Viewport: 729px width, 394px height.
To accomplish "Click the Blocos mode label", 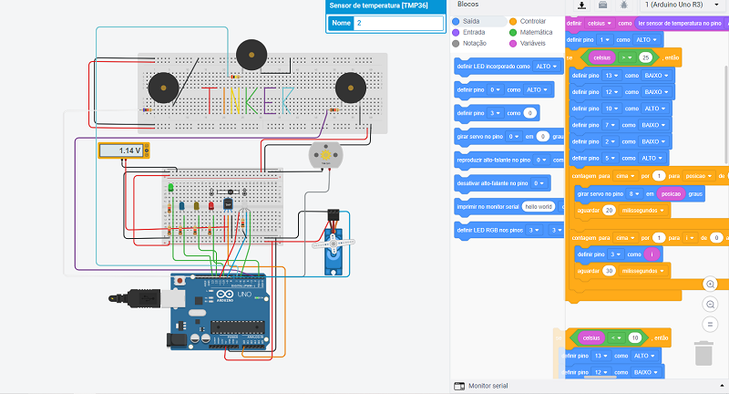I will pyautogui.click(x=467, y=5).
